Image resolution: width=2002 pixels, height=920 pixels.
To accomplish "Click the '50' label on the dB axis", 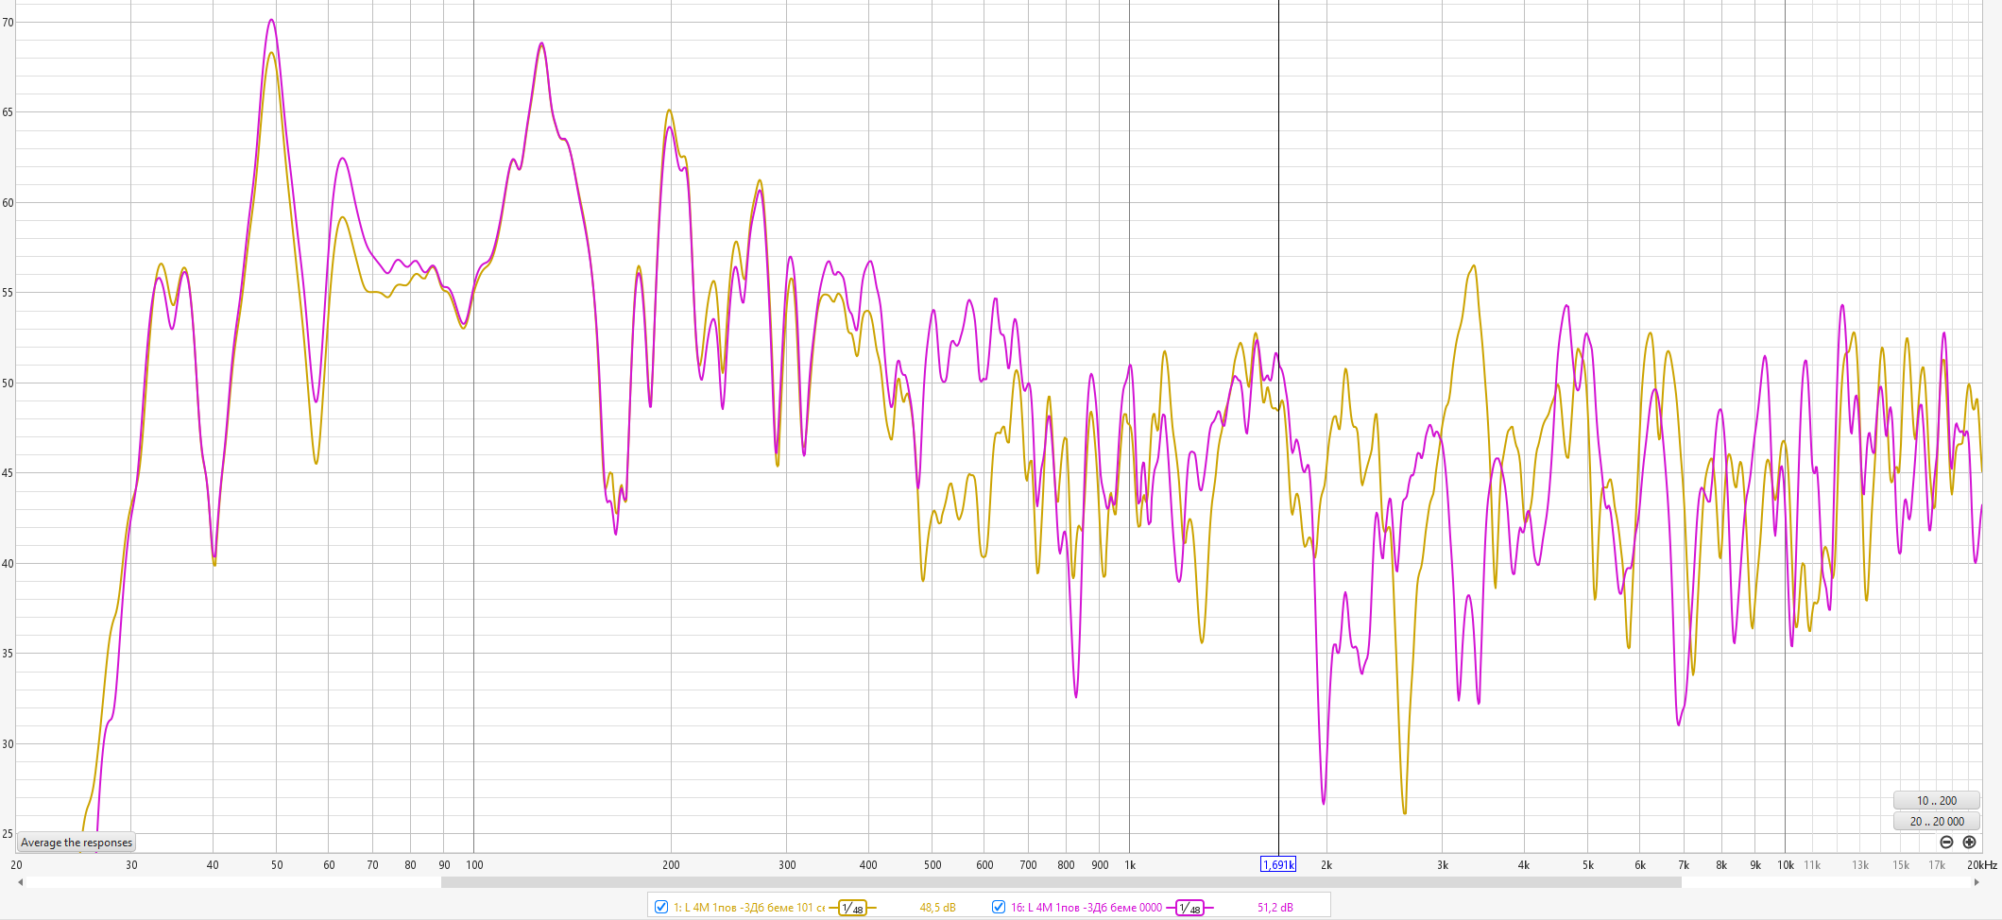I will 9,383.
